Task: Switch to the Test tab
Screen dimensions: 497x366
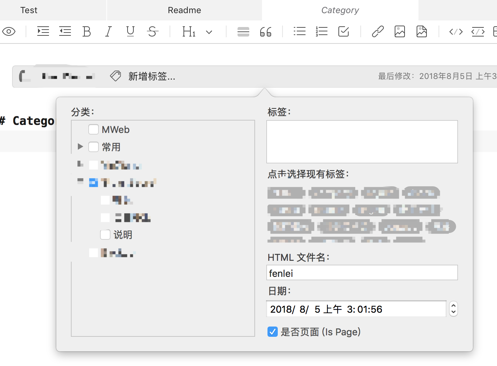Action: coord(29,10)
